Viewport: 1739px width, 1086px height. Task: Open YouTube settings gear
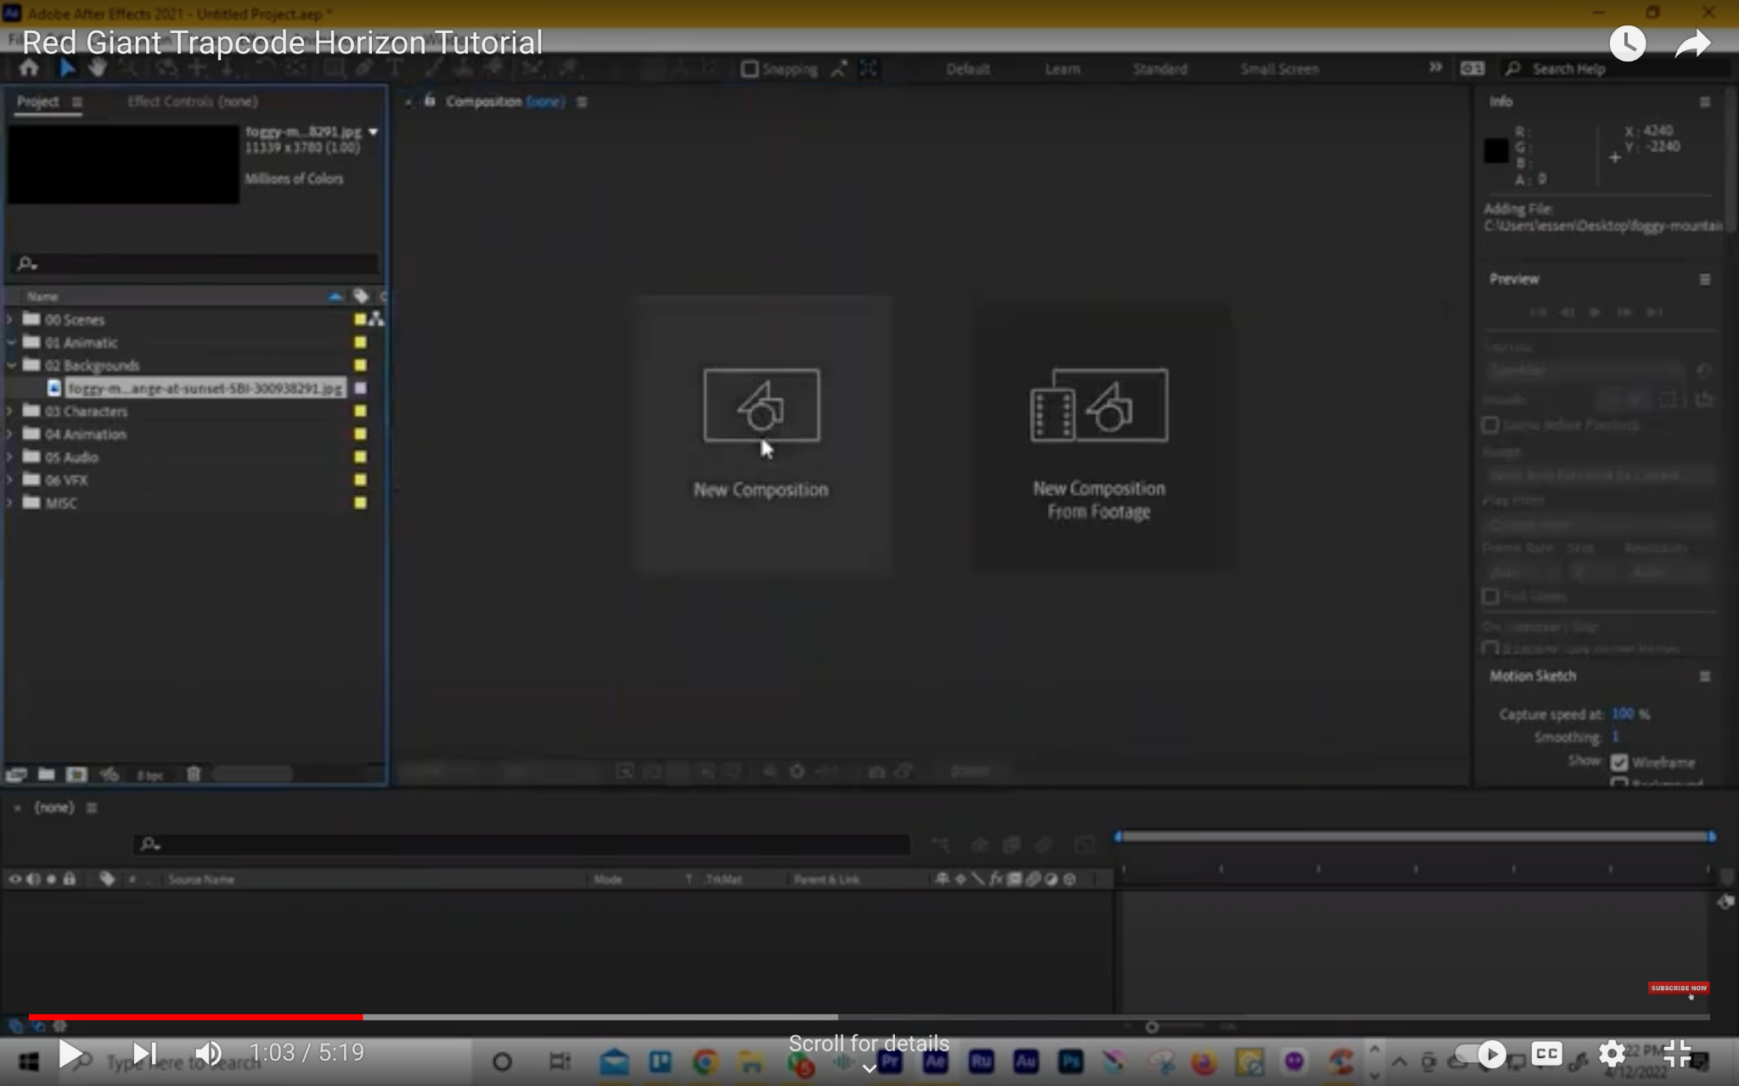click(1612, 1054)
